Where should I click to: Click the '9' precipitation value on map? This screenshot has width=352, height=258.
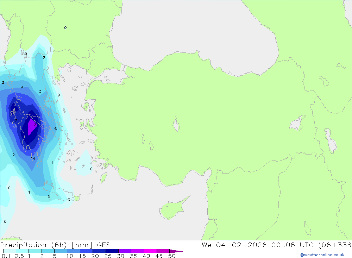21,87
